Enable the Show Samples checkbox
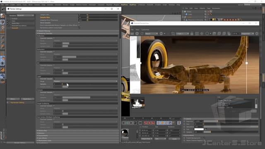265x149 pixels. pos(79,23)
